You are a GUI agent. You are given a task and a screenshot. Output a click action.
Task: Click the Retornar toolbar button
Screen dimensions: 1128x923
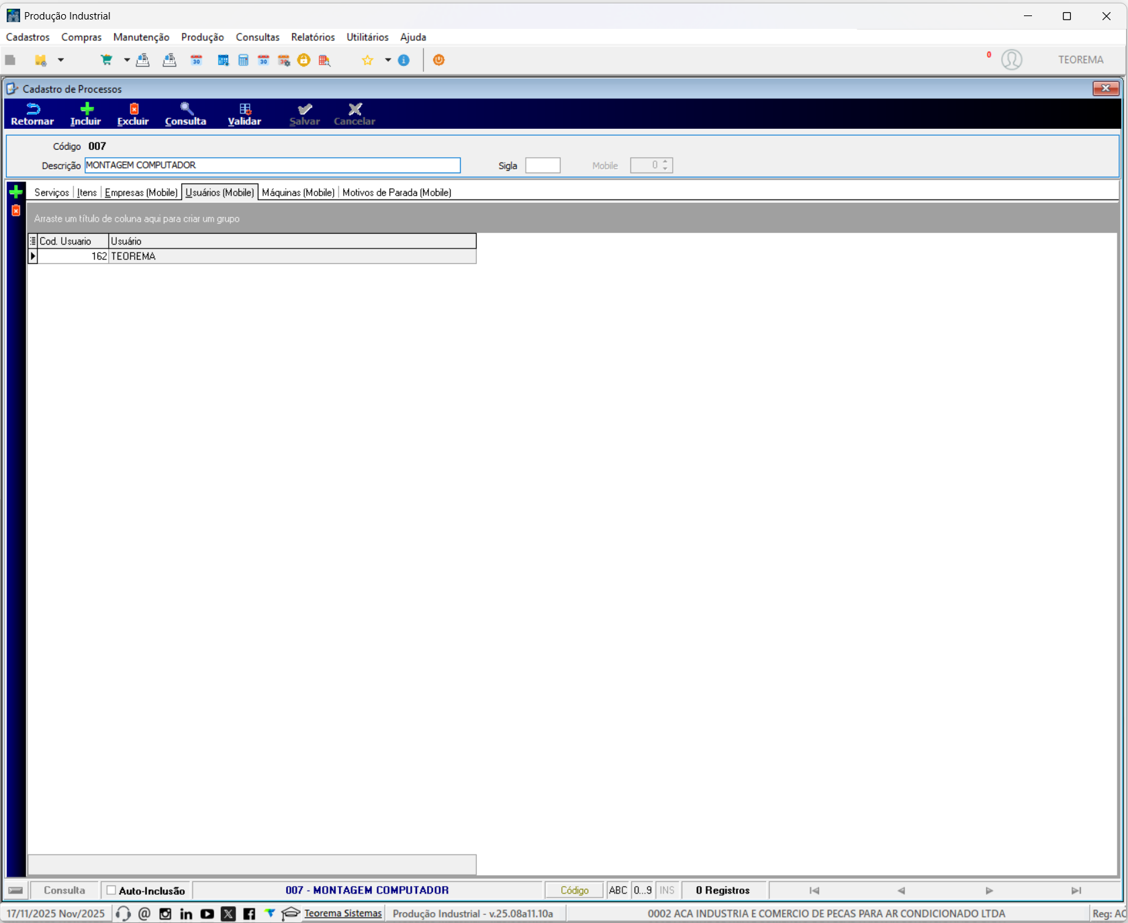point(32,114)
